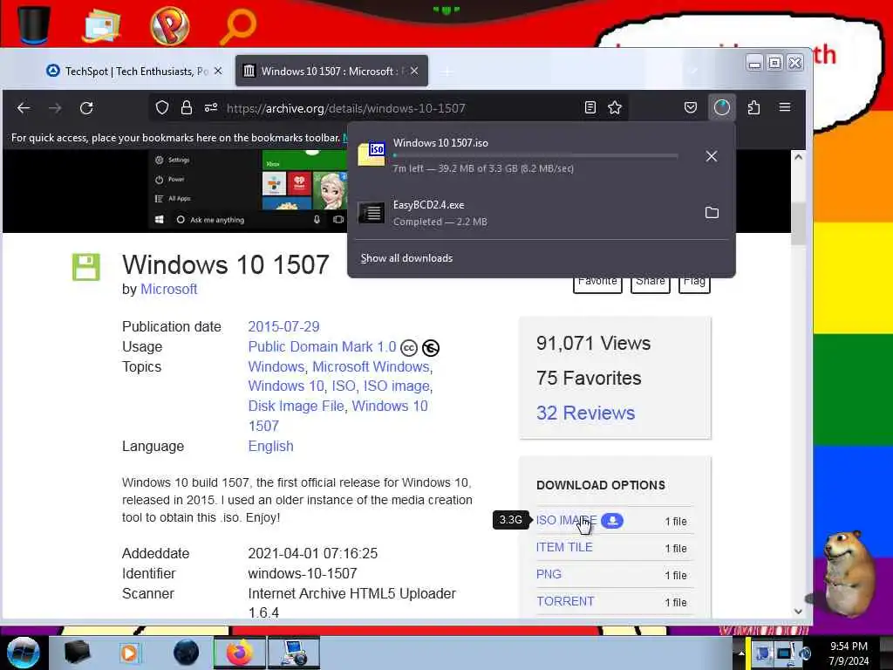Open the Firefox hamburger menu
This screenshot has height=670, width=893.
[x=785, y=107]
